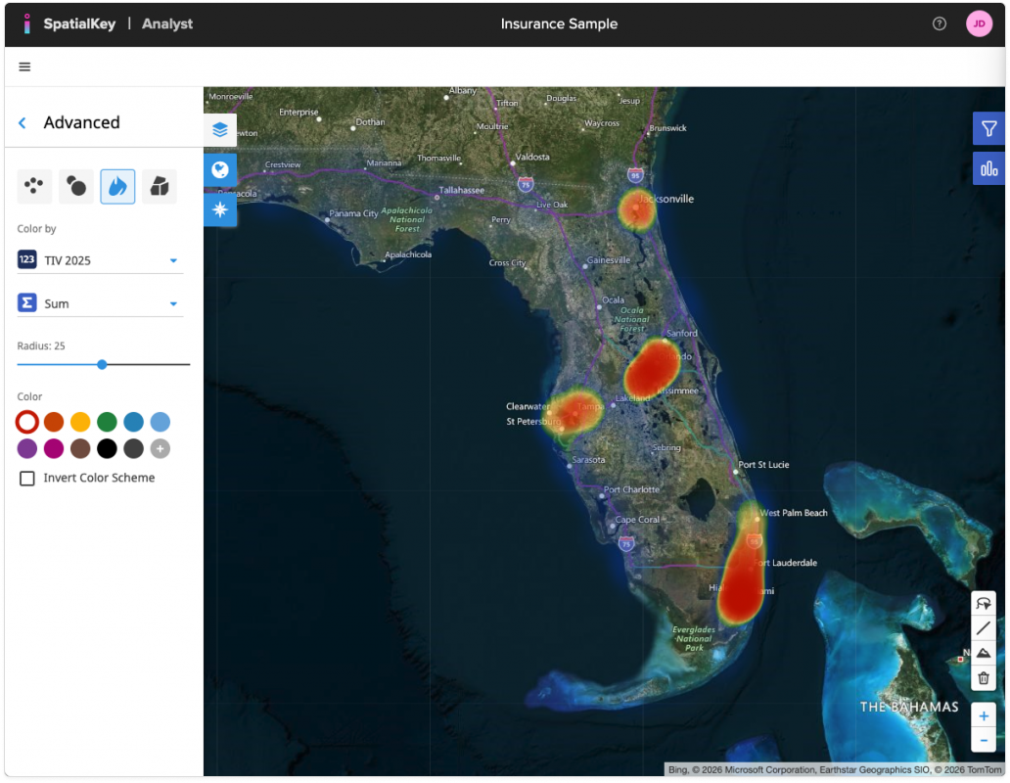
Task: Select the shapes/thematic polygon visualization icon
Action: (x=160, y=186)
